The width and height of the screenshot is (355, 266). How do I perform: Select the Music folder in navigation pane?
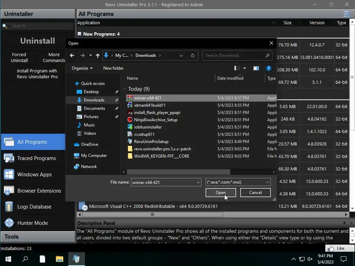click(89, 125)
